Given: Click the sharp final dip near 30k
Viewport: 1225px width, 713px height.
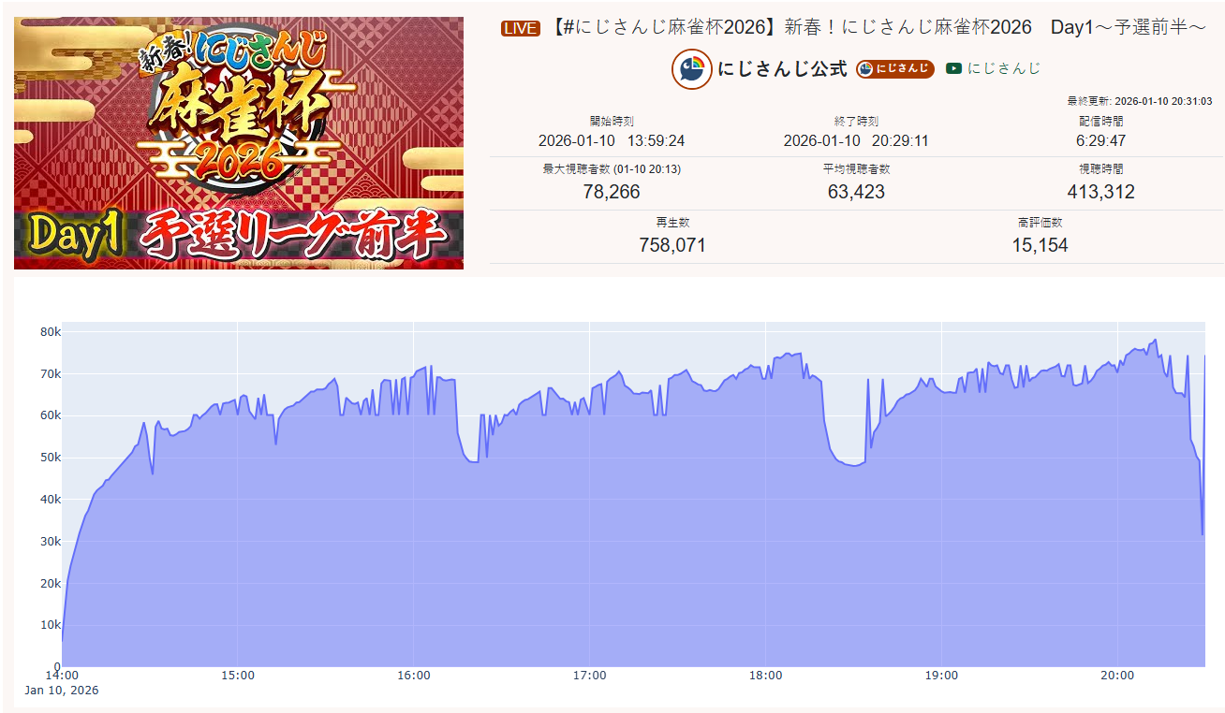Looking at the screenshot, I should tap(1203, 534).
